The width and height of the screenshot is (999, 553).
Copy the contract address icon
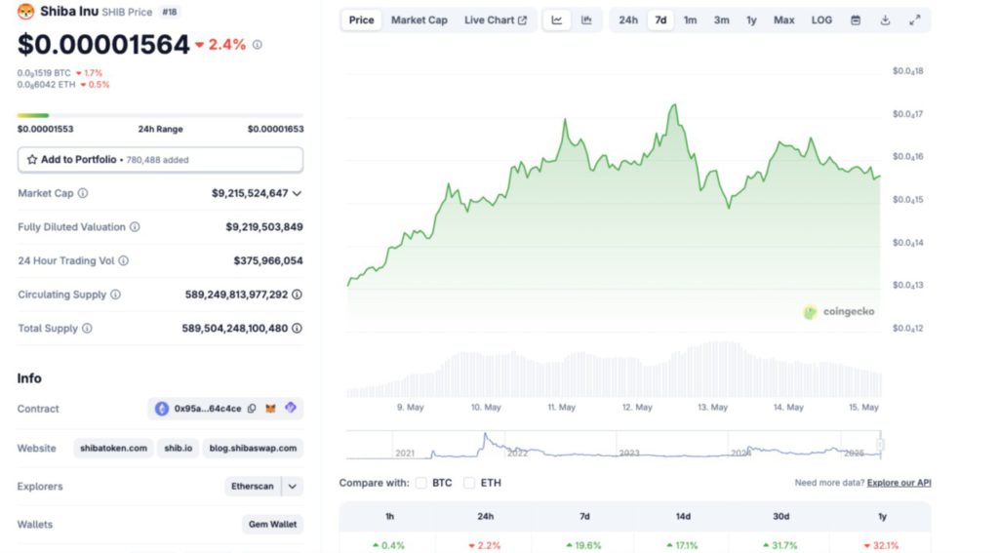click(252, 409)
